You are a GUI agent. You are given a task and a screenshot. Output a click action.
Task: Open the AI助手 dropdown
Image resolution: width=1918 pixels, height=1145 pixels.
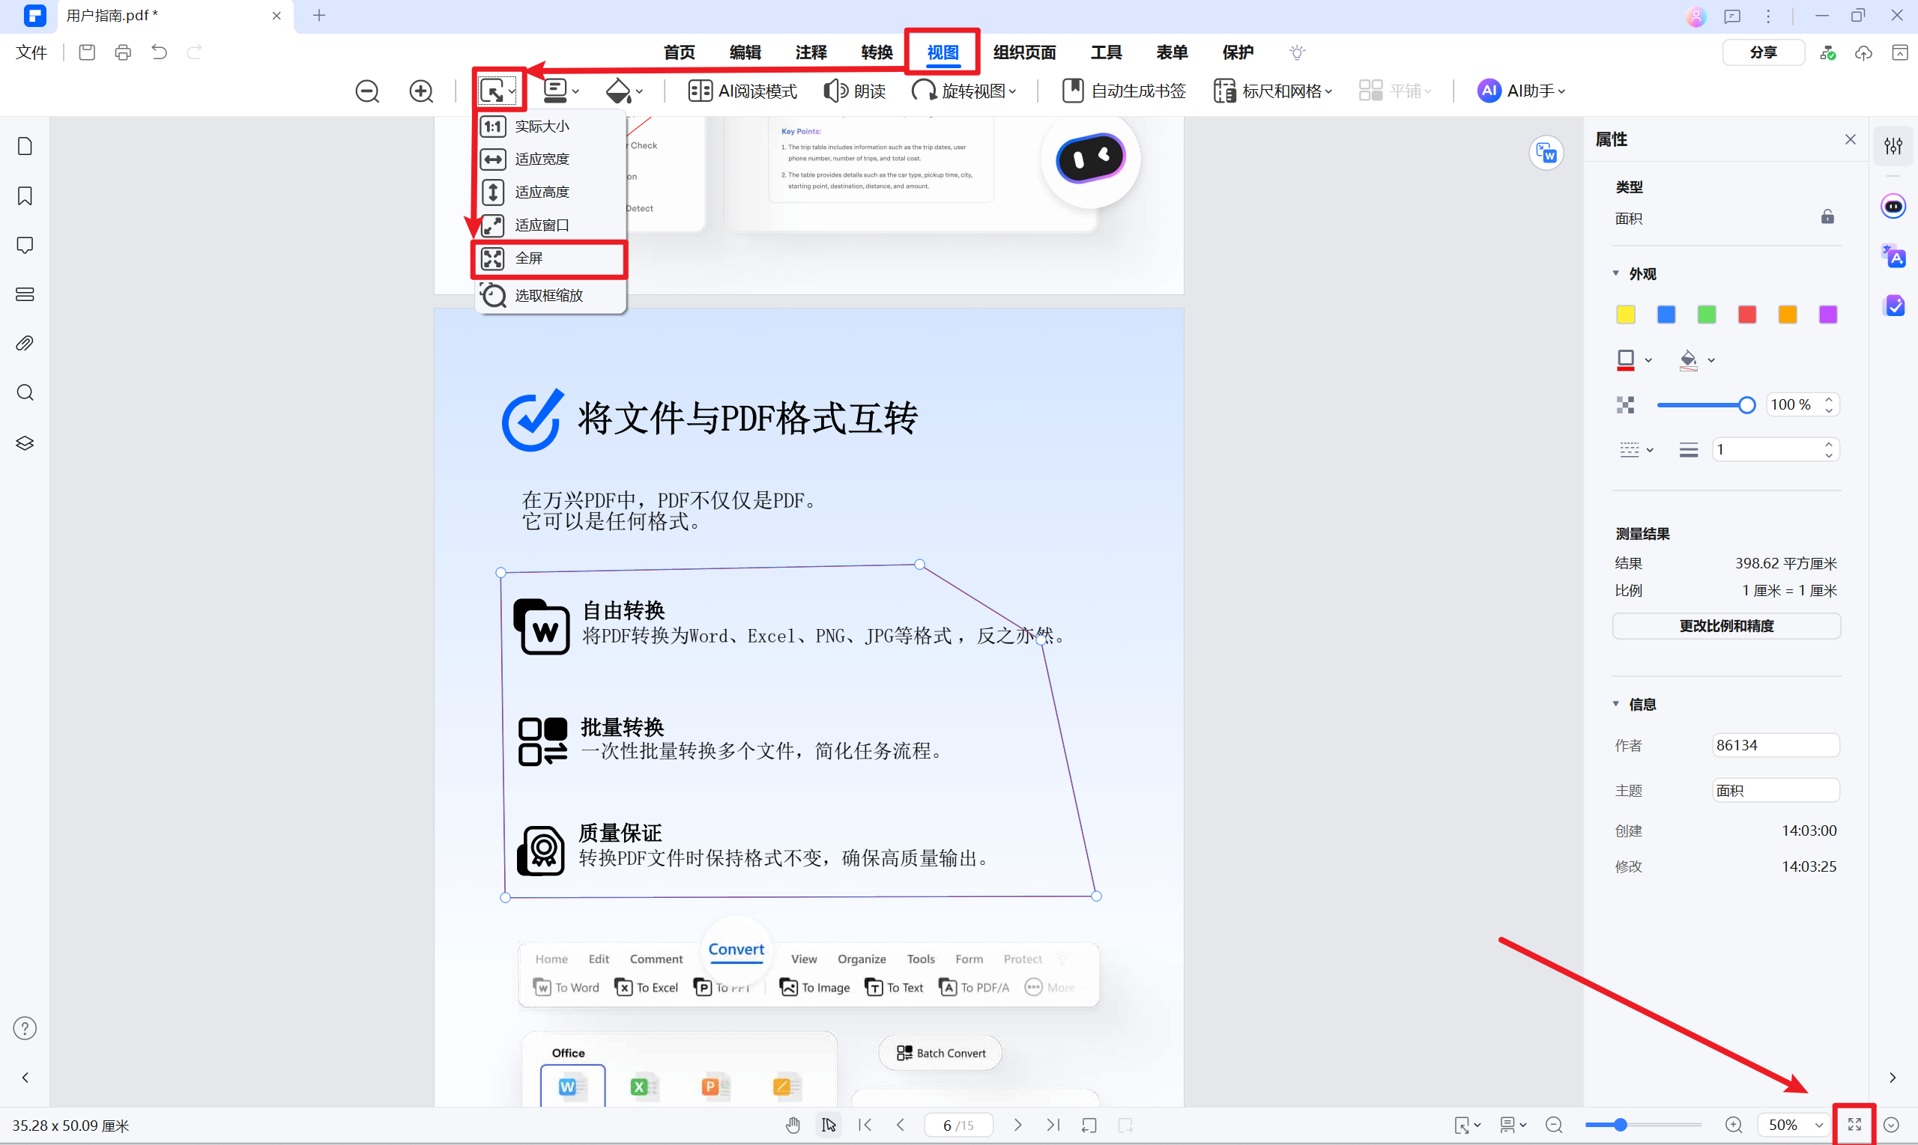[1519, 91]
